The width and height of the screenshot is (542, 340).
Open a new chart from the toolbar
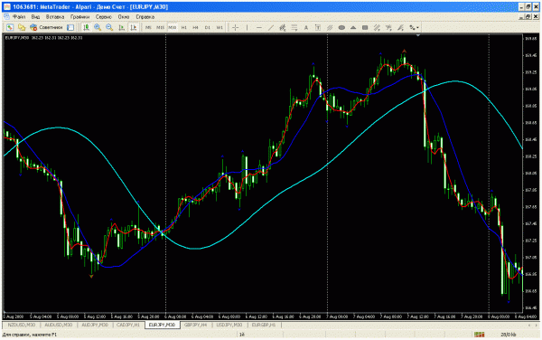(x=10, y=27)
